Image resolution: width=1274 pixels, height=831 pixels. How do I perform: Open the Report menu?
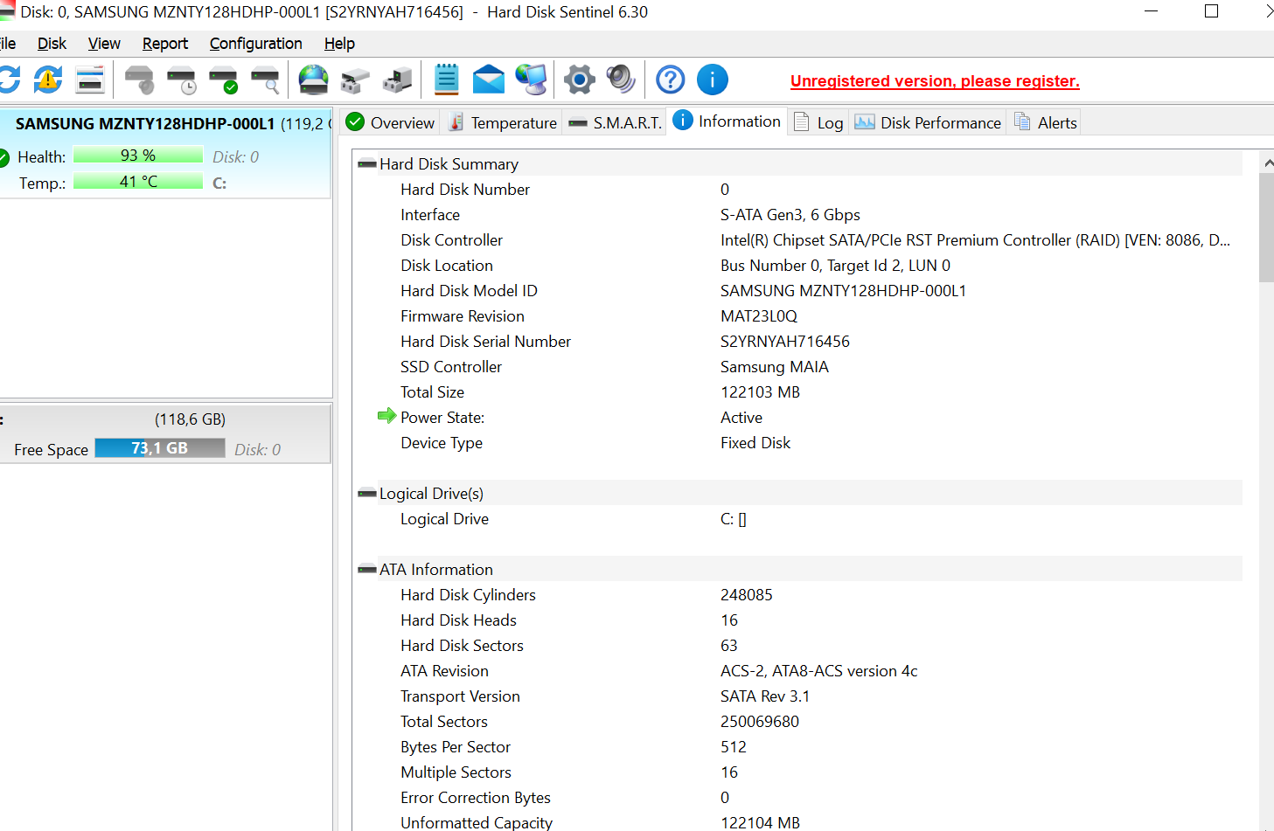[x=164, y=44]
